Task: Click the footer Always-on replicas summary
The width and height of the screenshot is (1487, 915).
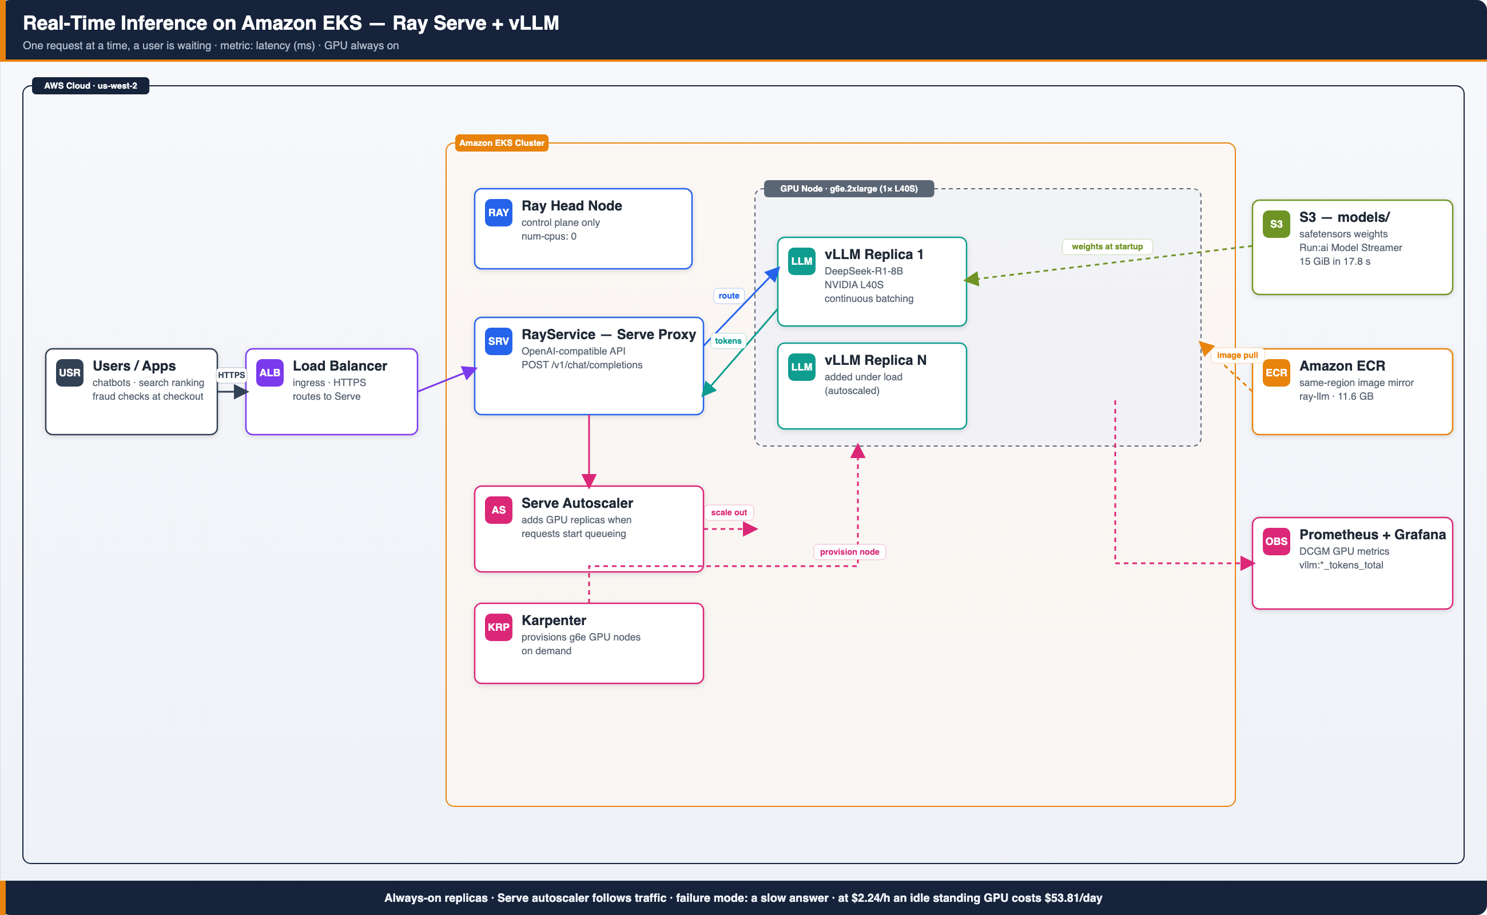Action: tap(743, 897)
